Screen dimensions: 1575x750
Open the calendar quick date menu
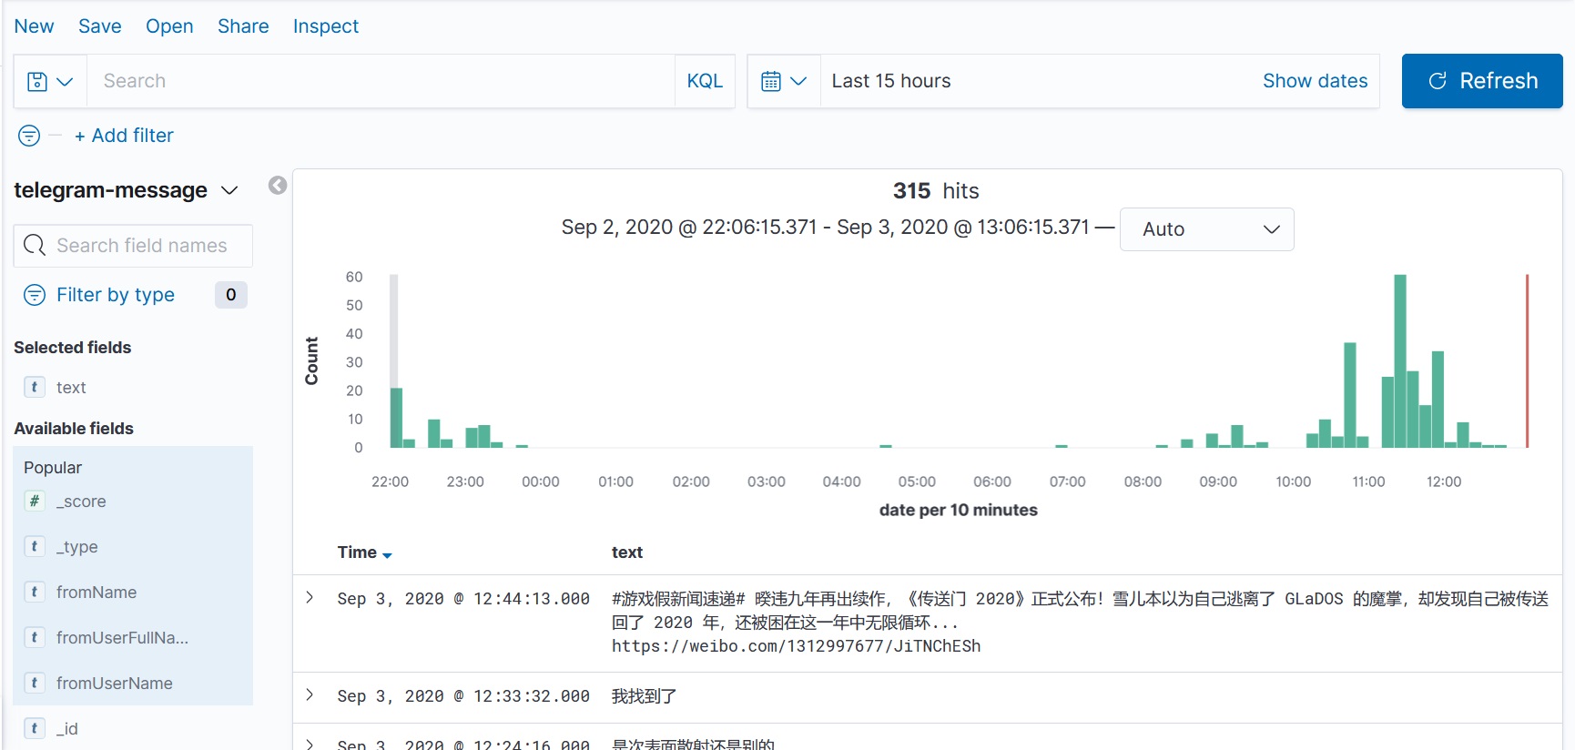[783, 81]
